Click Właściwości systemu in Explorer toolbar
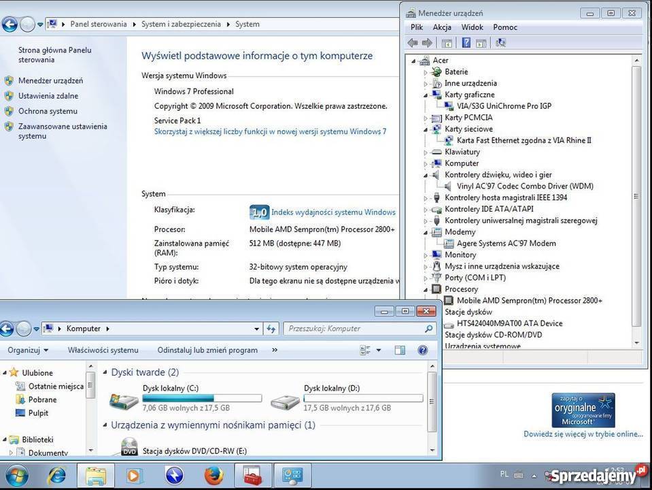 tap(103, 350)
